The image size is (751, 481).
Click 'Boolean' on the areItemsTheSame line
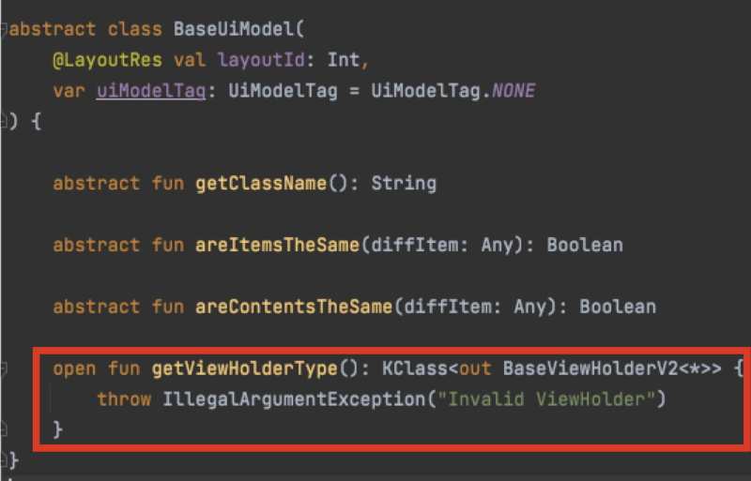coord(584,245)
